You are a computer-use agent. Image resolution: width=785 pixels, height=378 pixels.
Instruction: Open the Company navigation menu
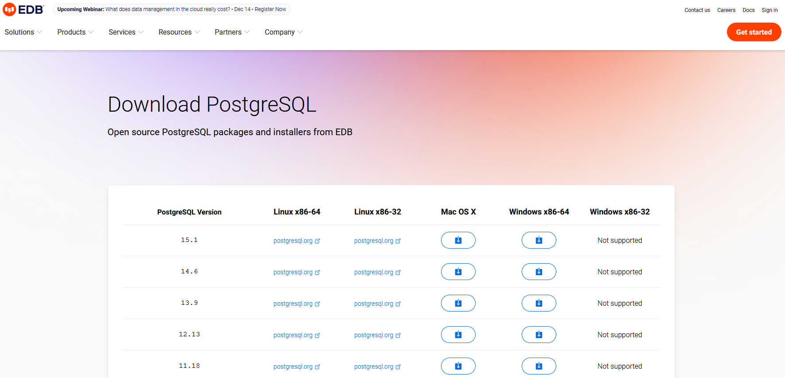tap(284, 32)
